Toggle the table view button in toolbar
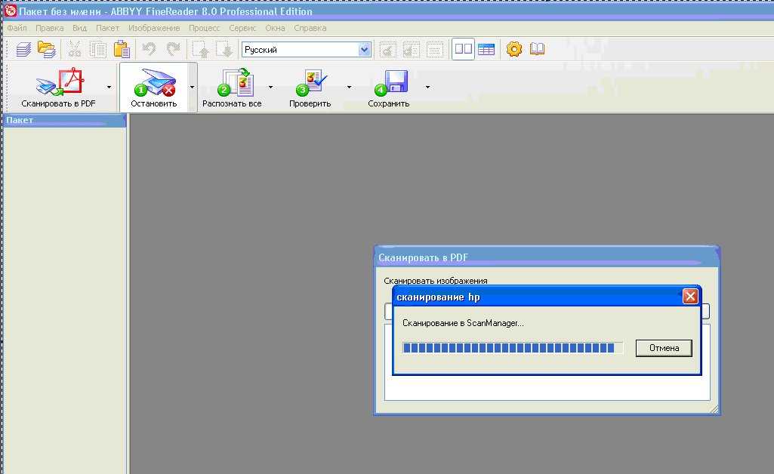774x474 pixels. coord(486,50)
